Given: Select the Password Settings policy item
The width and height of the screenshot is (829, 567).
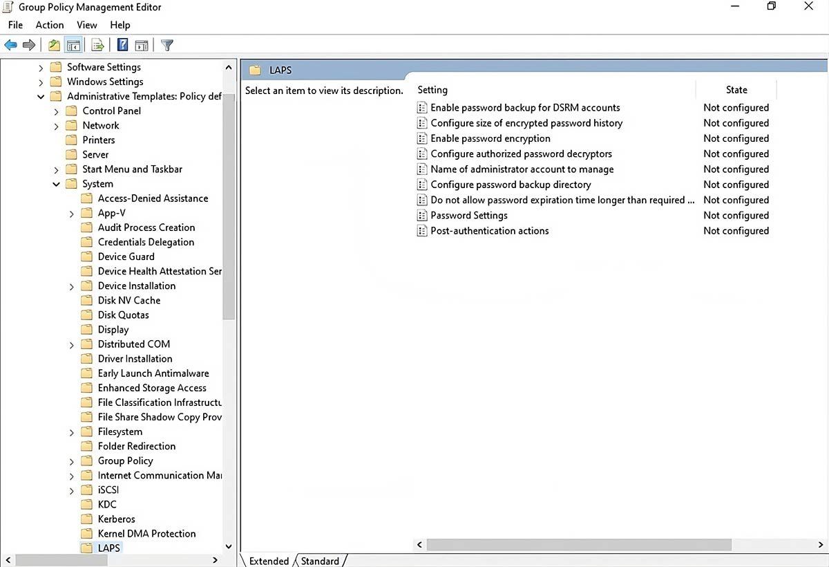Looking at the screenshot, I should point(468,215).
